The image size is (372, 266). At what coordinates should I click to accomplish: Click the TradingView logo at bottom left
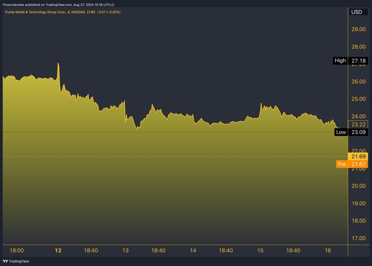16,261
